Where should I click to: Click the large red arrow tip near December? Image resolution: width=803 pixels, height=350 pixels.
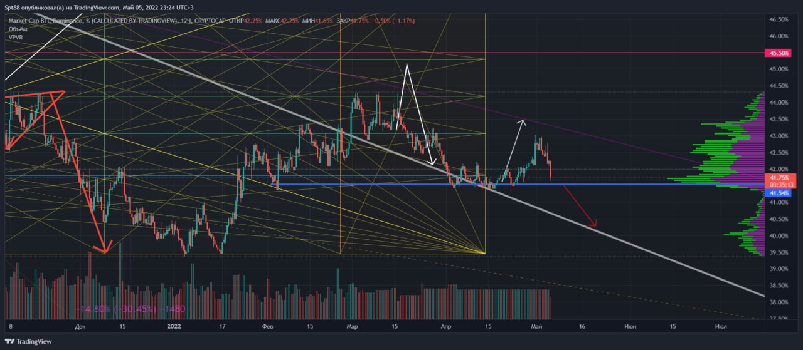point(105,250)
